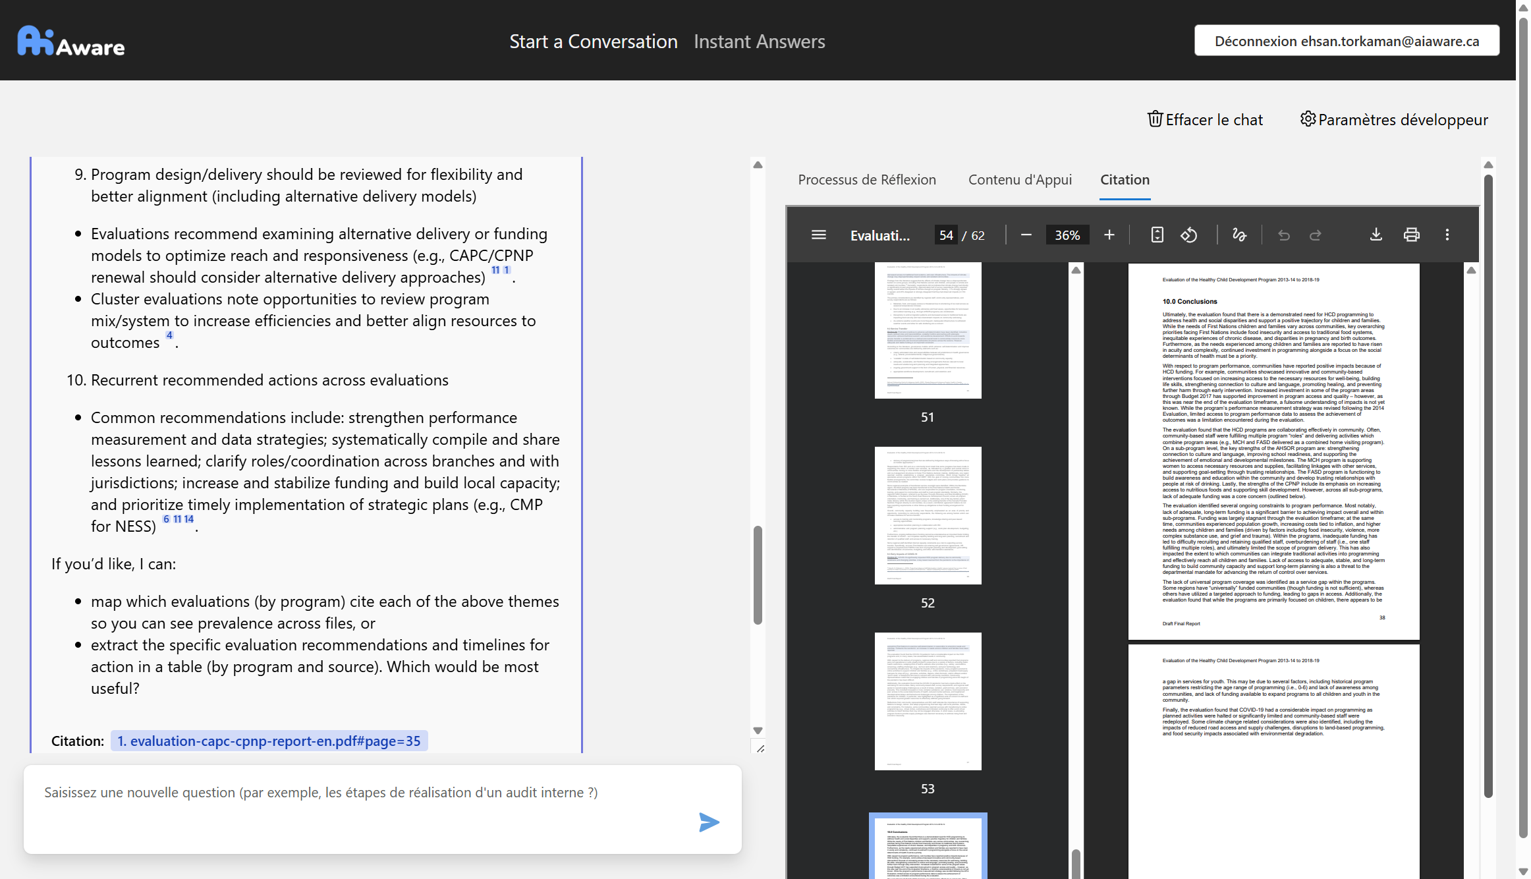Switch to Processus de Réflexion tab
This screenshot has width=1531, height=879.
click(x=867, y=180)
